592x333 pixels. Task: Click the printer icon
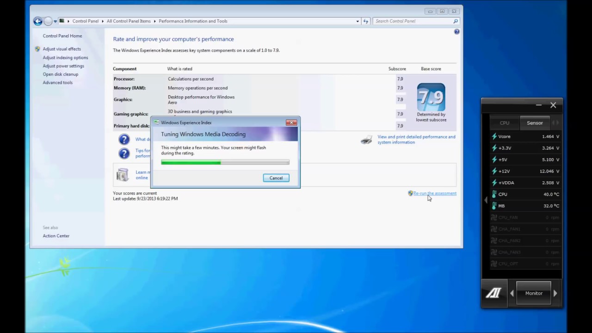point(366,140)
